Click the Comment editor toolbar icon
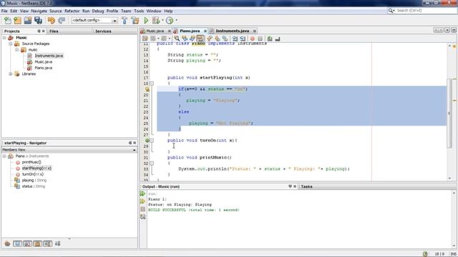The image size is (458, 257). pyautogui.click(x=270, y=39)
